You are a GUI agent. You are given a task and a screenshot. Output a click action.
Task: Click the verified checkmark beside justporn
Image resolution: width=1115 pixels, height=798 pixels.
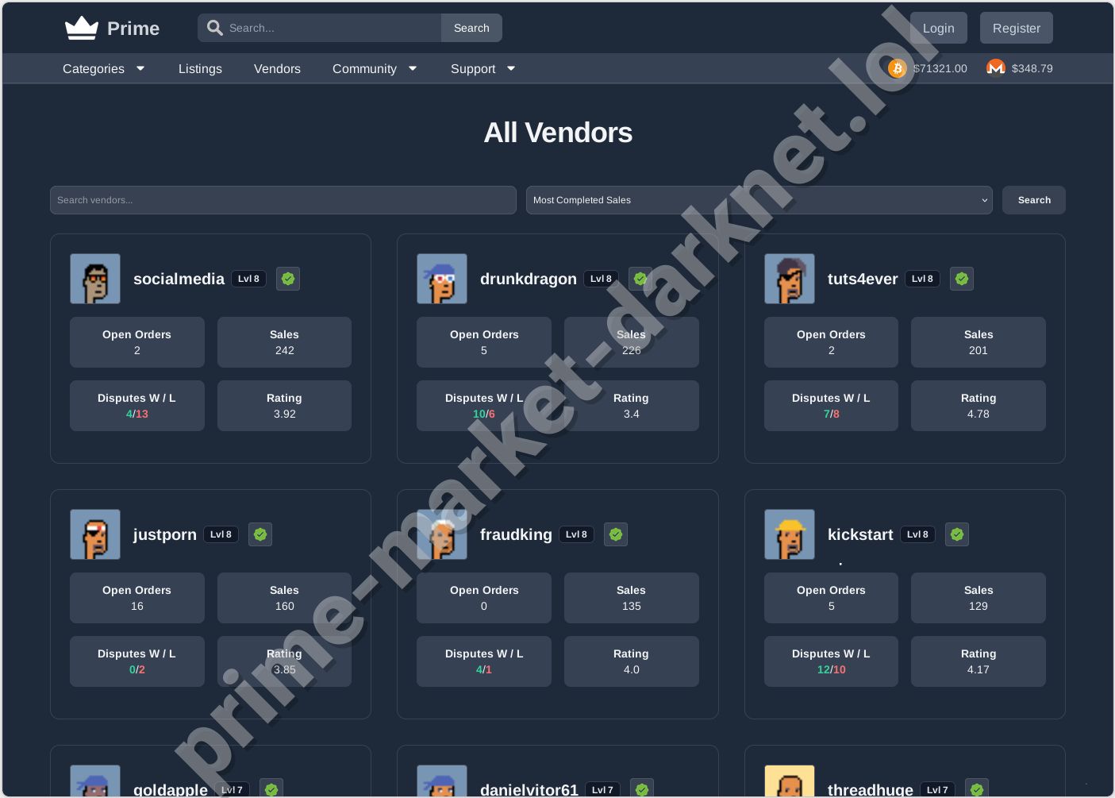tap(260, 534)
